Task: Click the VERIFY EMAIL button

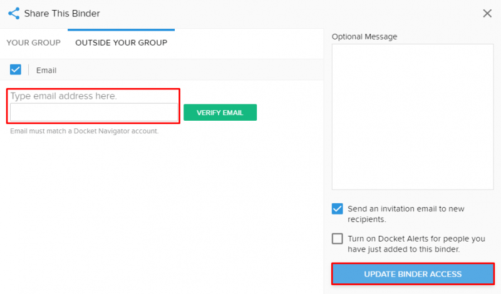Action: (220, 113)
